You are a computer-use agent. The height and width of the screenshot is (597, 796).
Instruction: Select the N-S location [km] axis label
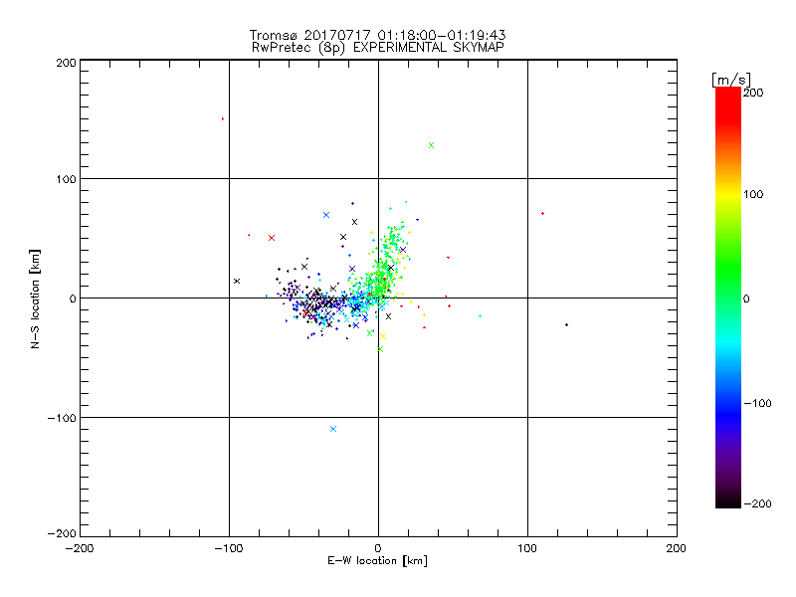tap(35, 298)
